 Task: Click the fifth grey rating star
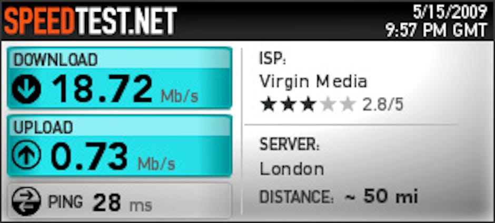[x=348, y=105]
